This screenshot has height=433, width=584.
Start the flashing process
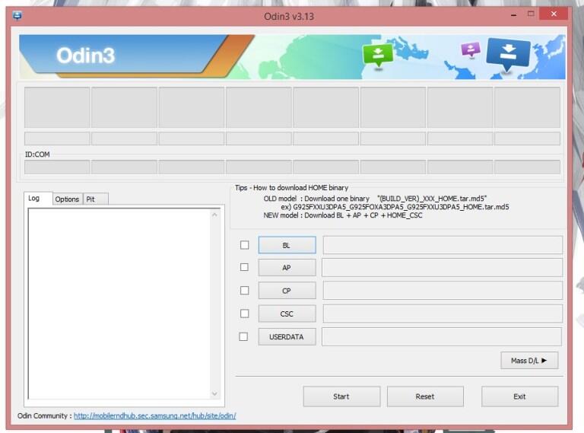point(341,396)
